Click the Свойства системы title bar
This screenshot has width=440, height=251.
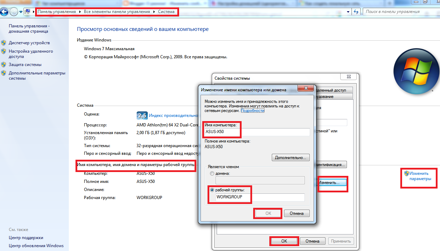[276, 78]
